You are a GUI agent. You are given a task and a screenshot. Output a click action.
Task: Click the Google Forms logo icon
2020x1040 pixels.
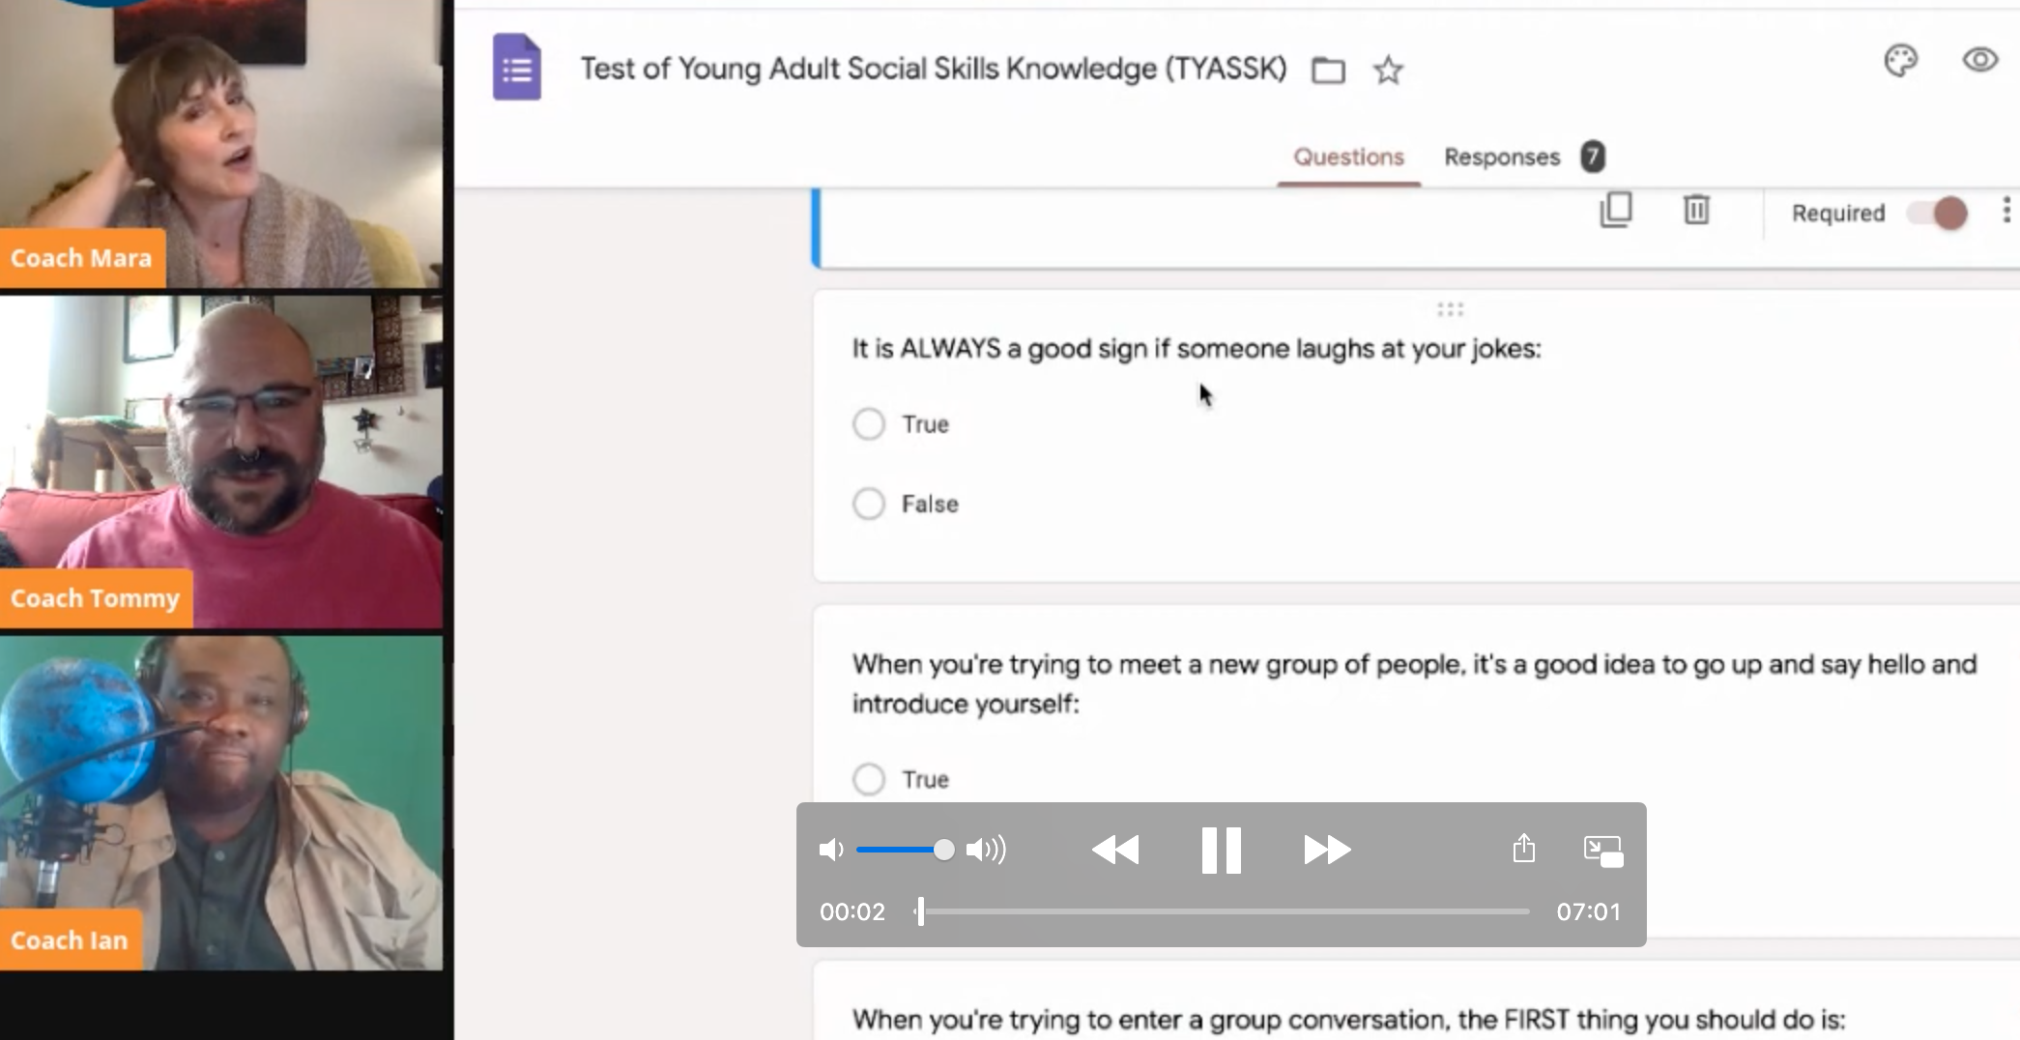(517, 68)
